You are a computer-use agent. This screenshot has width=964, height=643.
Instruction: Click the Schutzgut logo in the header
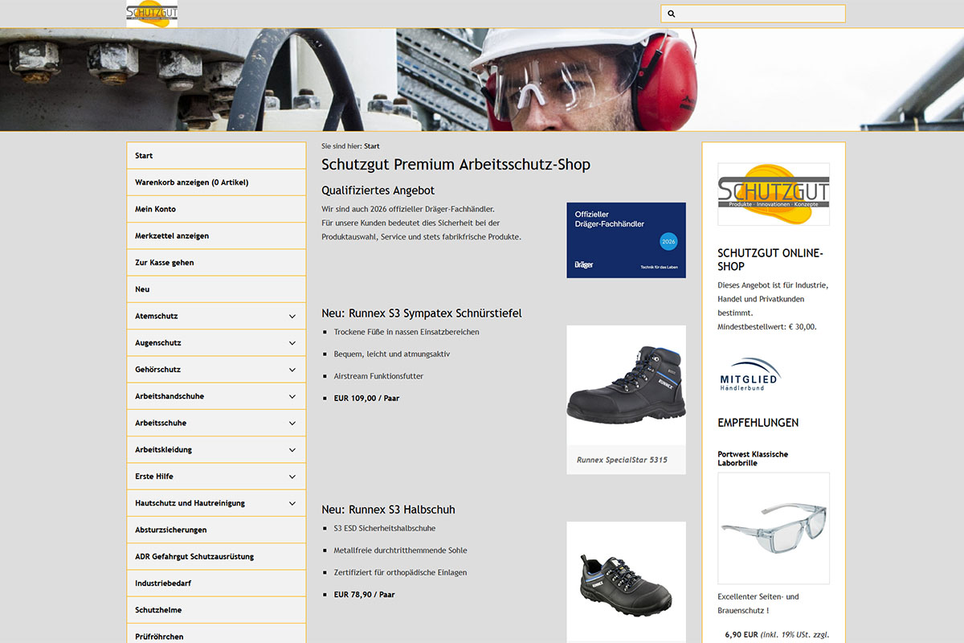click(x=152, y=14)
